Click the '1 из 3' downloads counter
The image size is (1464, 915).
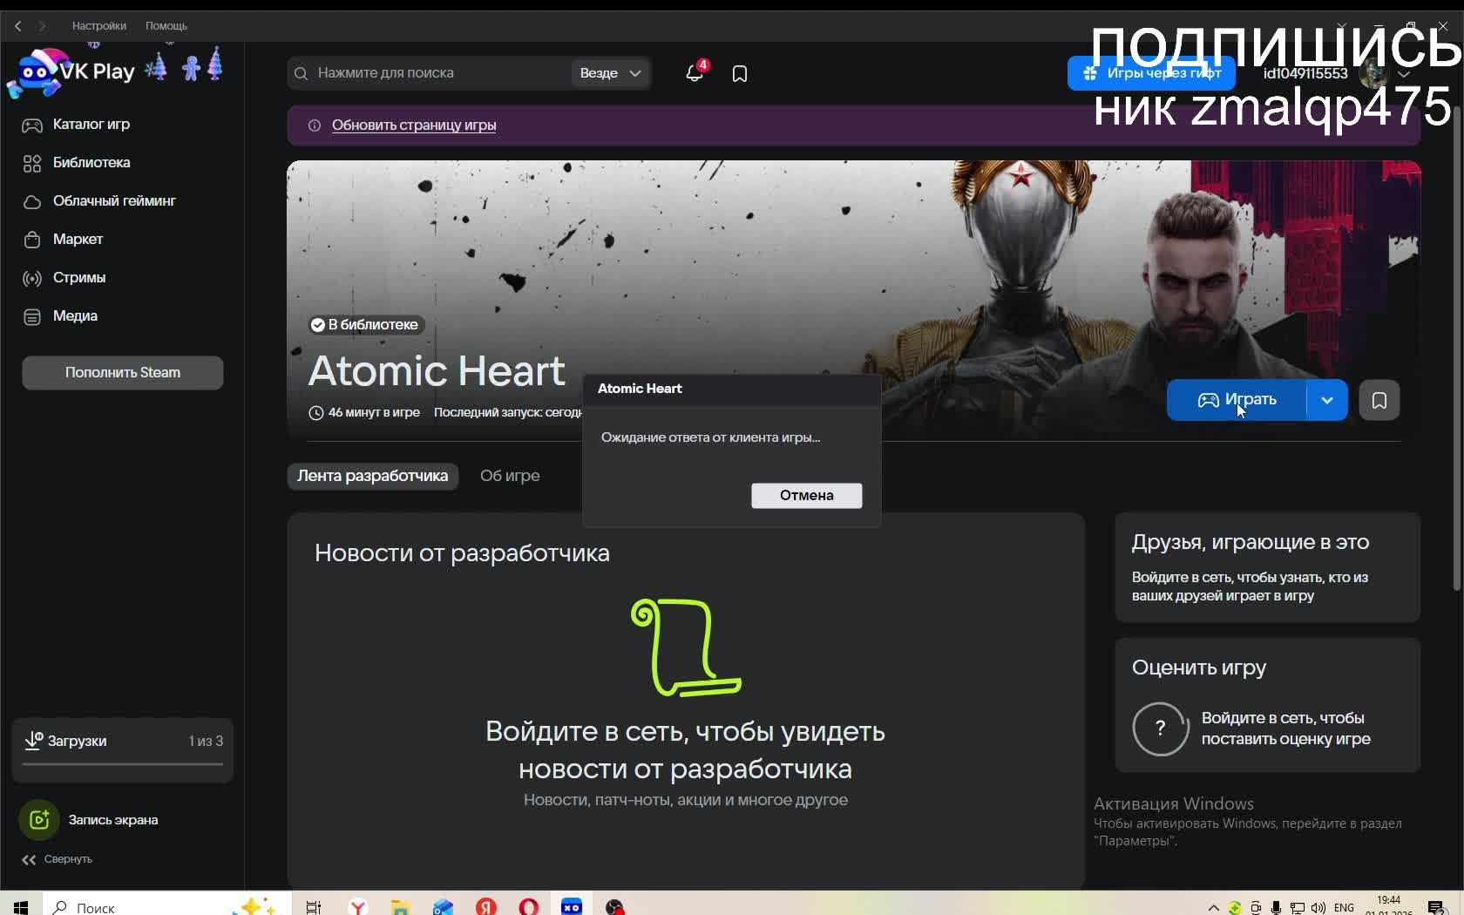click(206, 742)
